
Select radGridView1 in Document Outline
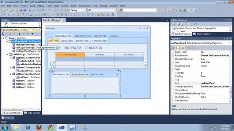(x=26, y=71)
